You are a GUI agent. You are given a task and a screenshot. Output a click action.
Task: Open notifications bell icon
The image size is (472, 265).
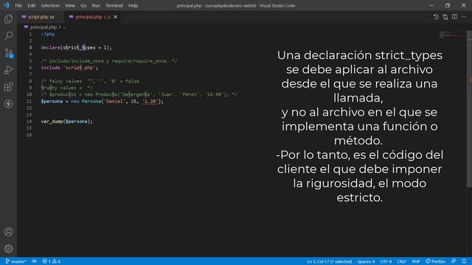(464, 261)
